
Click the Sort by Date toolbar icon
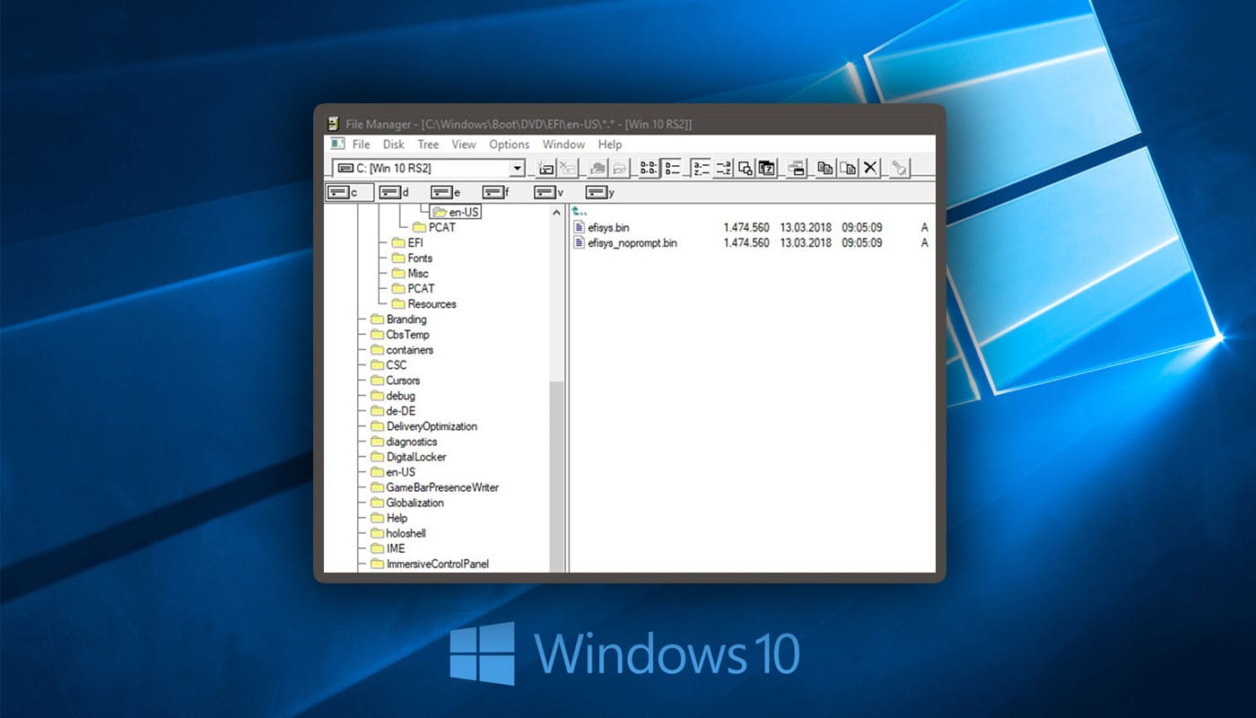point(767,168)
